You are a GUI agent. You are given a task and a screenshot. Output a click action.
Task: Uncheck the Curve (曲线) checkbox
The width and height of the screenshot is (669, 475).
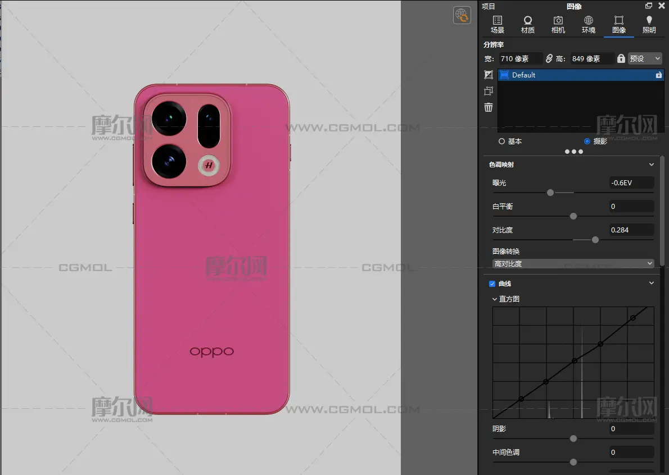492,284
